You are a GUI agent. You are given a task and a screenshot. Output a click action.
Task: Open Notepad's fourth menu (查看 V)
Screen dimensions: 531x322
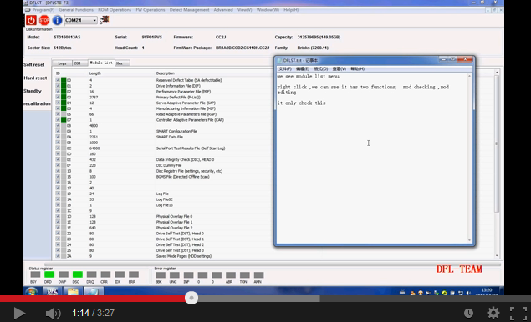[339, 69]
